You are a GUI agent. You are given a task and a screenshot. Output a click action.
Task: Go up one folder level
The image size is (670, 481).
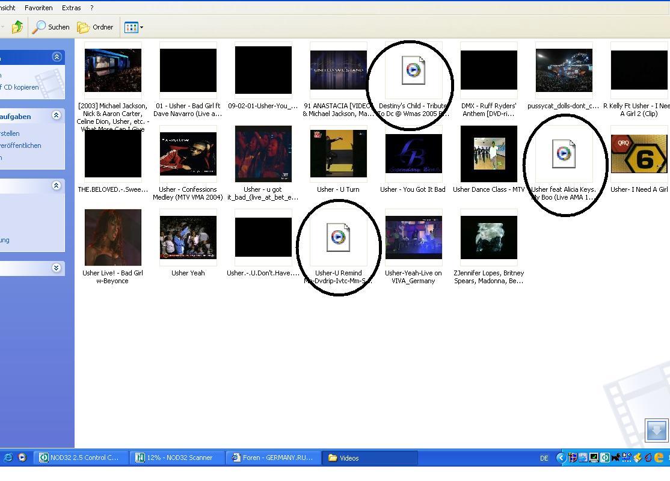pos(17,27)
